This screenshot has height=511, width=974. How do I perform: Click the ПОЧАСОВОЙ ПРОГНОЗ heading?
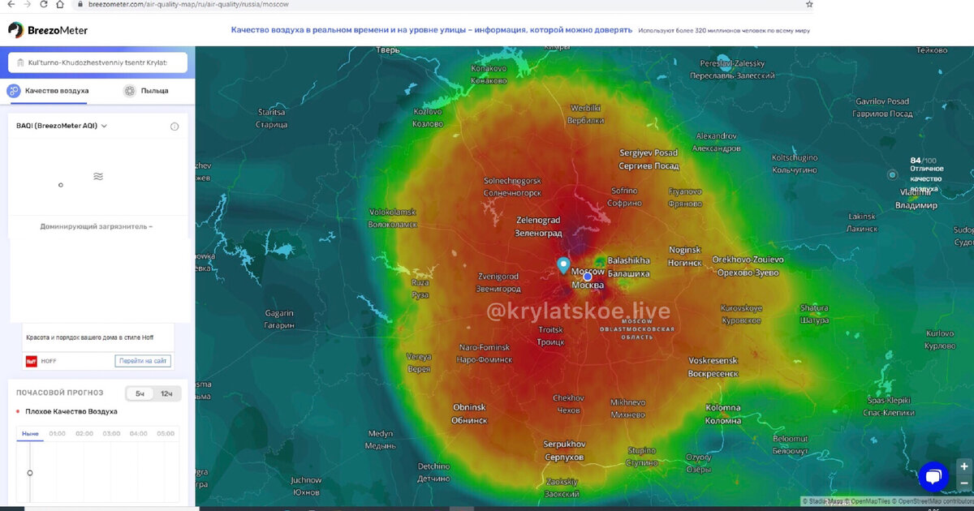60,393
